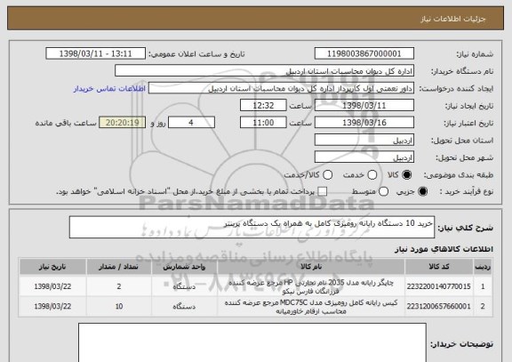Click the validity time field 11:00
Screen dimensions: 512x362
coord(263,123)
